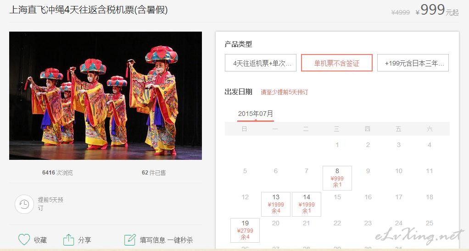Click calendar date 15
Image resolution: width=469 pixels, height=251 pixels.
[x=337, y=197]
